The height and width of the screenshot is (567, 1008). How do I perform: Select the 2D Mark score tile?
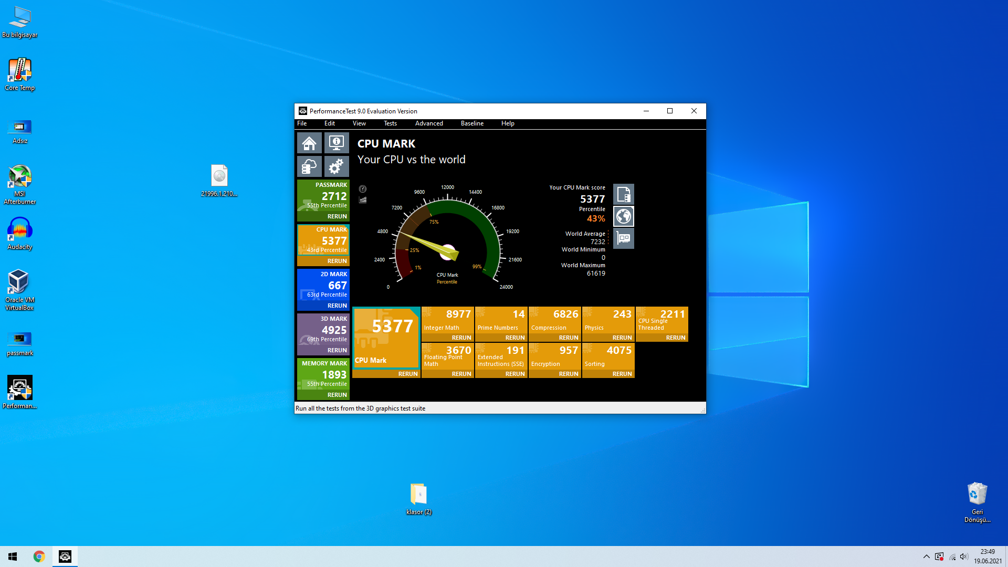(323, 285)
